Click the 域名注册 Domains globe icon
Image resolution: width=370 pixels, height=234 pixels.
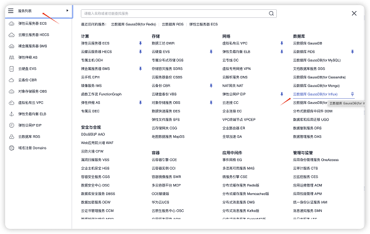point(12,148)
